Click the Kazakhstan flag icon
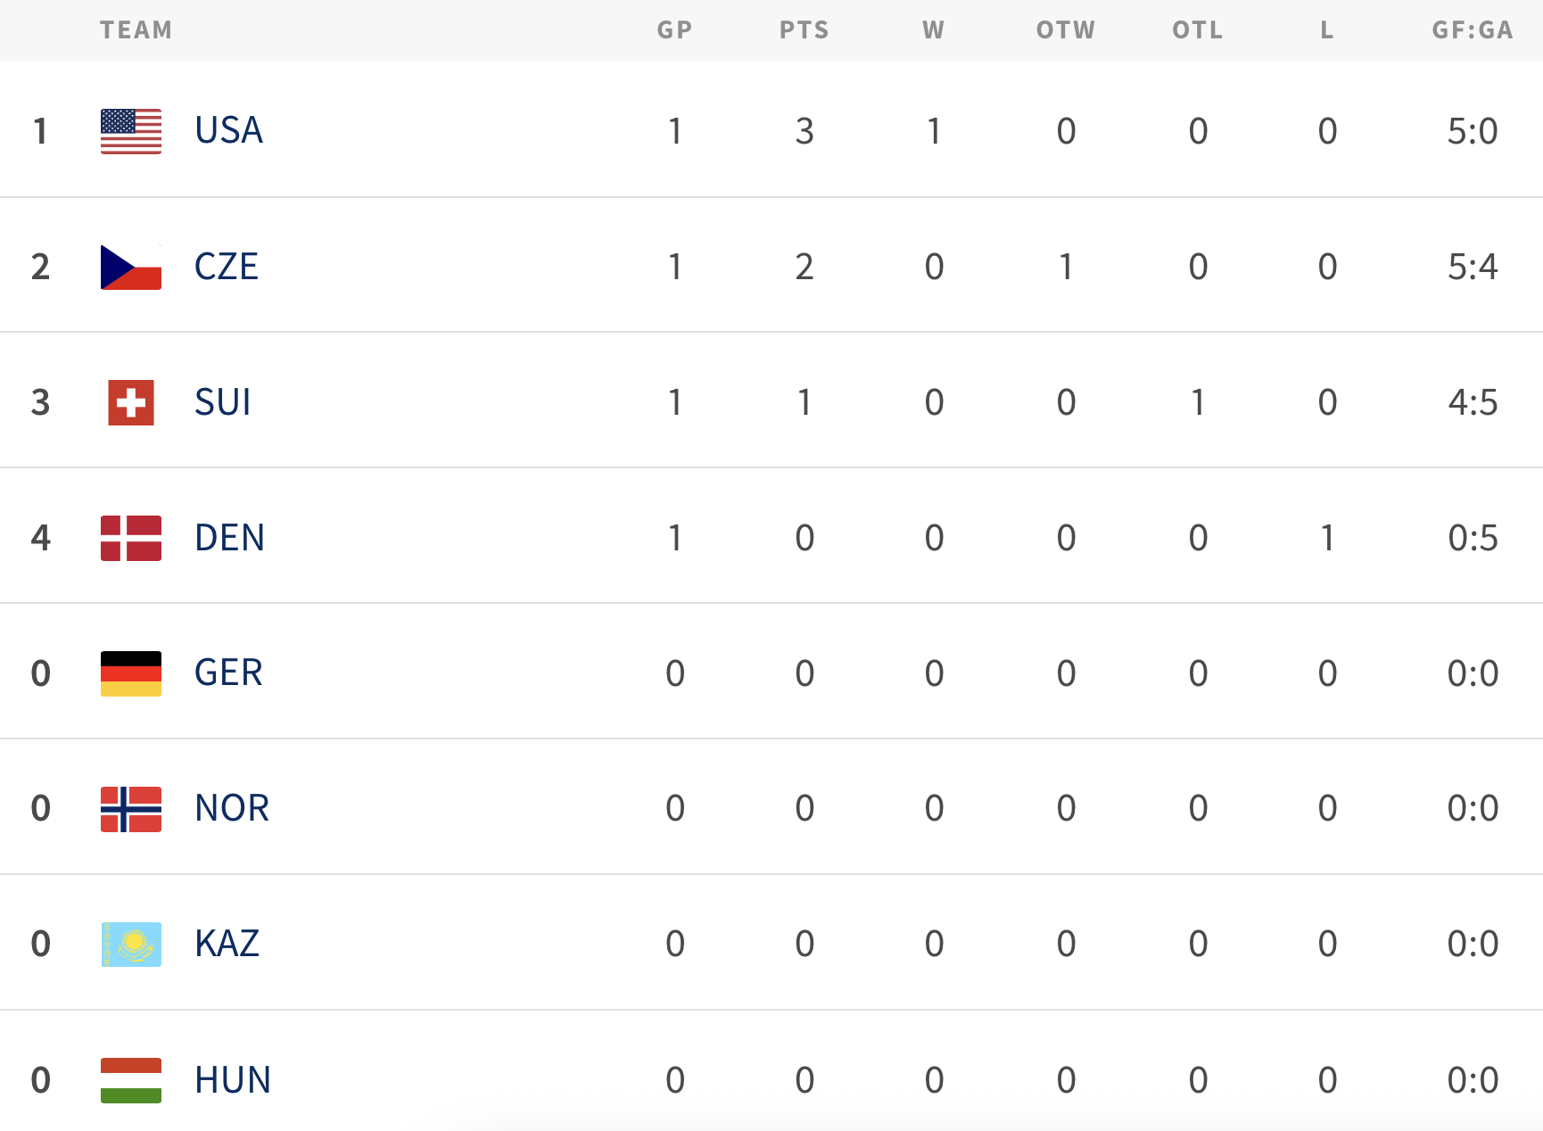The height and width of the screenshot is (1131, 1543). [x=131, y=945]
